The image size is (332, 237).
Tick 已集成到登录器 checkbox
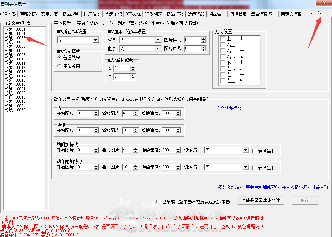[158, 202]
